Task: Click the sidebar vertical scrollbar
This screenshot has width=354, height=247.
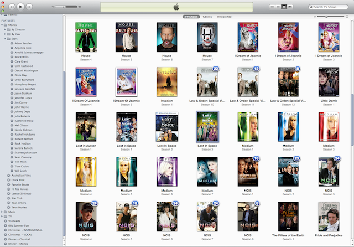Action: [x=64, y=153]
